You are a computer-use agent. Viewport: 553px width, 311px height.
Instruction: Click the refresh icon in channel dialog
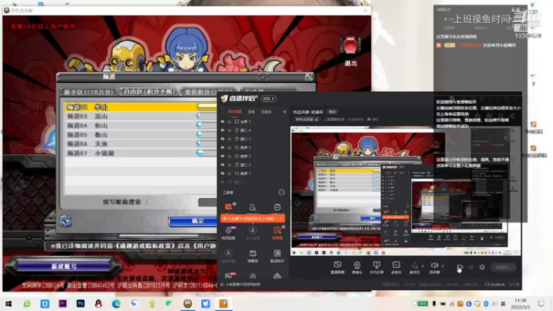click(x=65, y=221)
